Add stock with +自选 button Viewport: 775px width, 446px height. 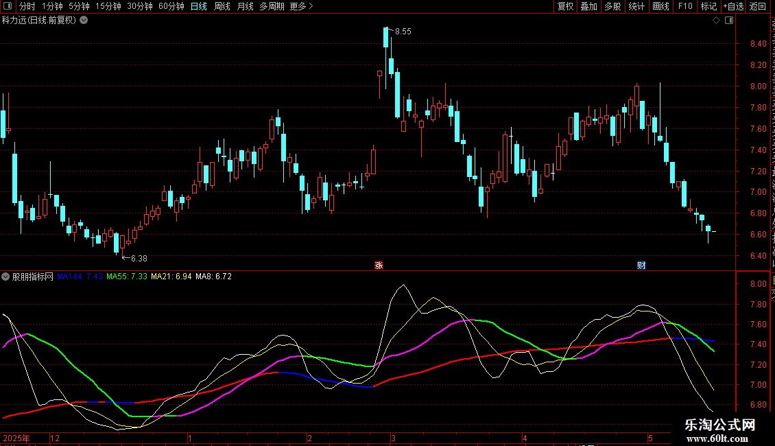[733, 6]
